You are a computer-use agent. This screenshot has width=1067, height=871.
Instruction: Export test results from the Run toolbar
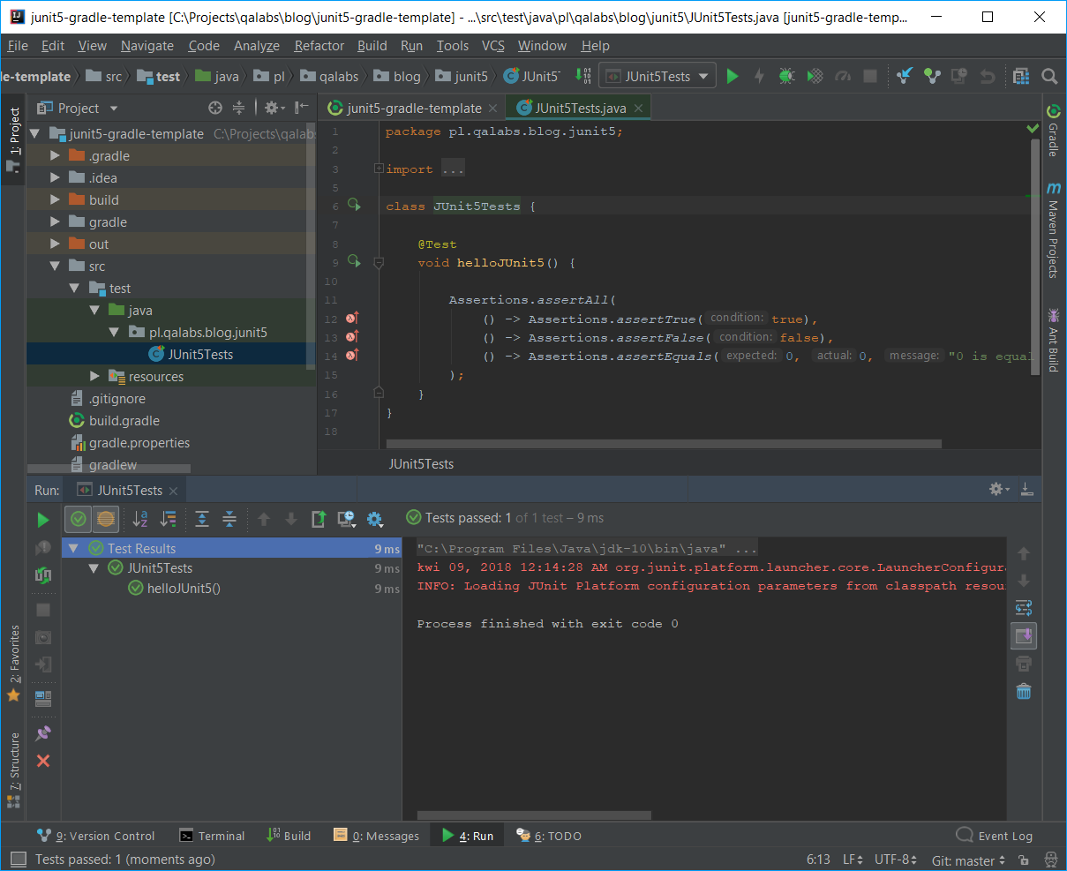[x=319, y=519]
